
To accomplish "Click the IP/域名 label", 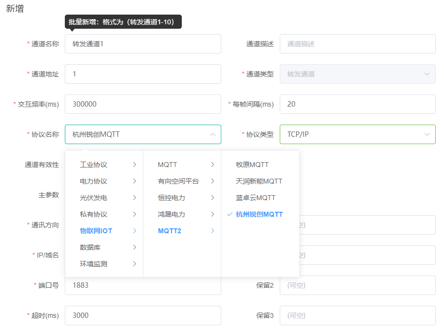I will point(48,255).
